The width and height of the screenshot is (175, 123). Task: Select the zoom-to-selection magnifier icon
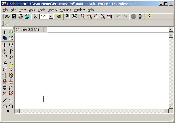110,16
